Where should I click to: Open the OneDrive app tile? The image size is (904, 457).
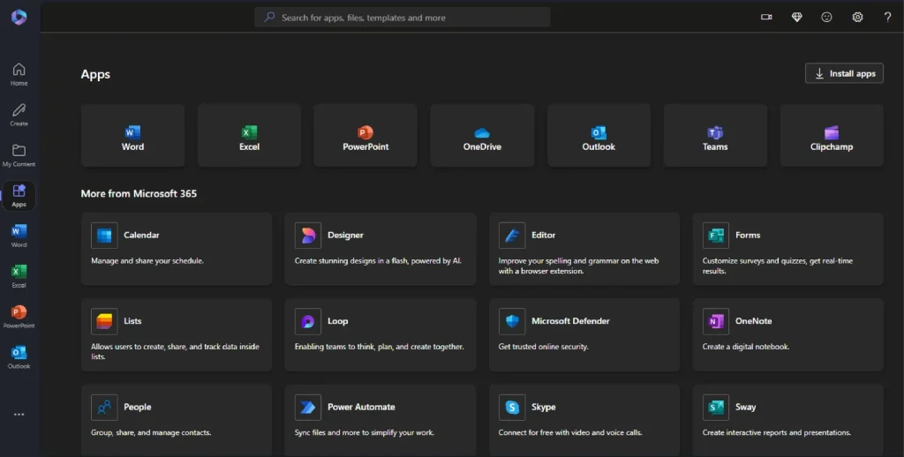[x=482, y=136]
